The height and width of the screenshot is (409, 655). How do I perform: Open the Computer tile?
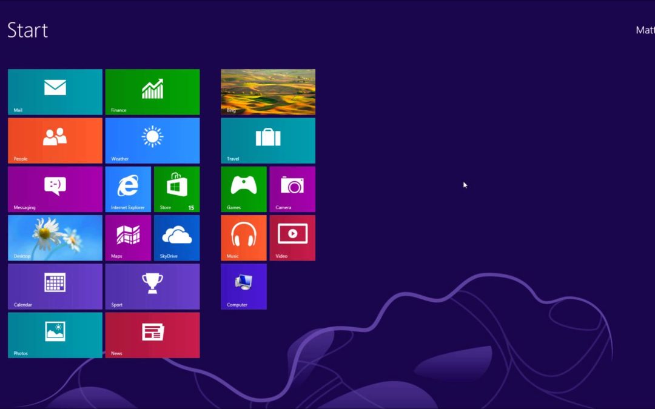point(244,287)
